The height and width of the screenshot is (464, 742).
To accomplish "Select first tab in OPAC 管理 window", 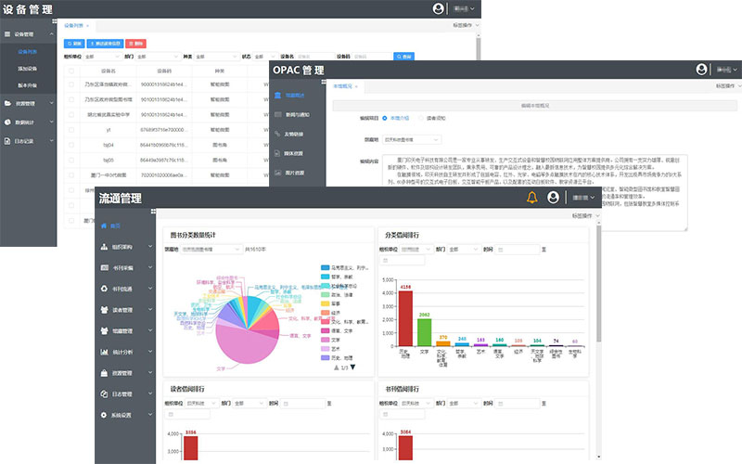I will tap(345, 86).
